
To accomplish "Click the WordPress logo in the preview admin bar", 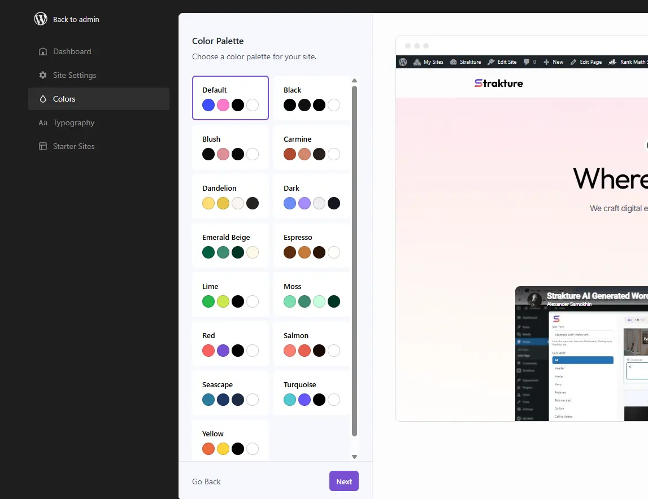I will coord(402,62).
